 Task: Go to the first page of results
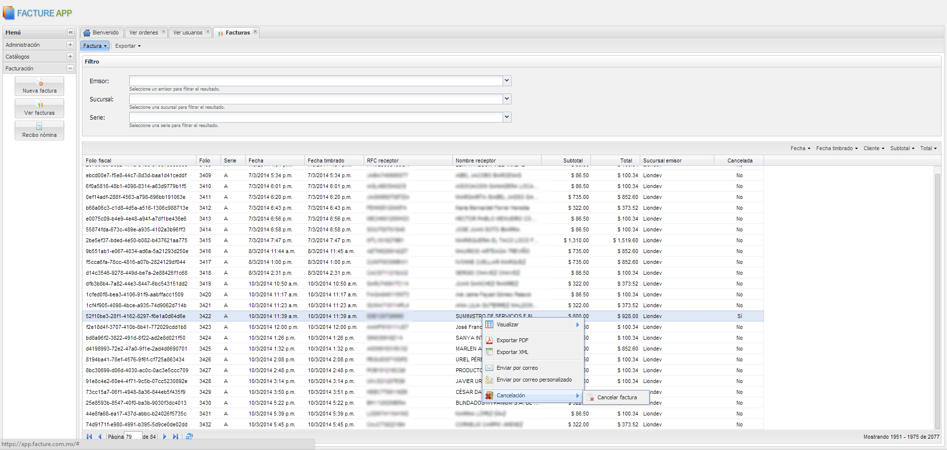click(89, 437)
